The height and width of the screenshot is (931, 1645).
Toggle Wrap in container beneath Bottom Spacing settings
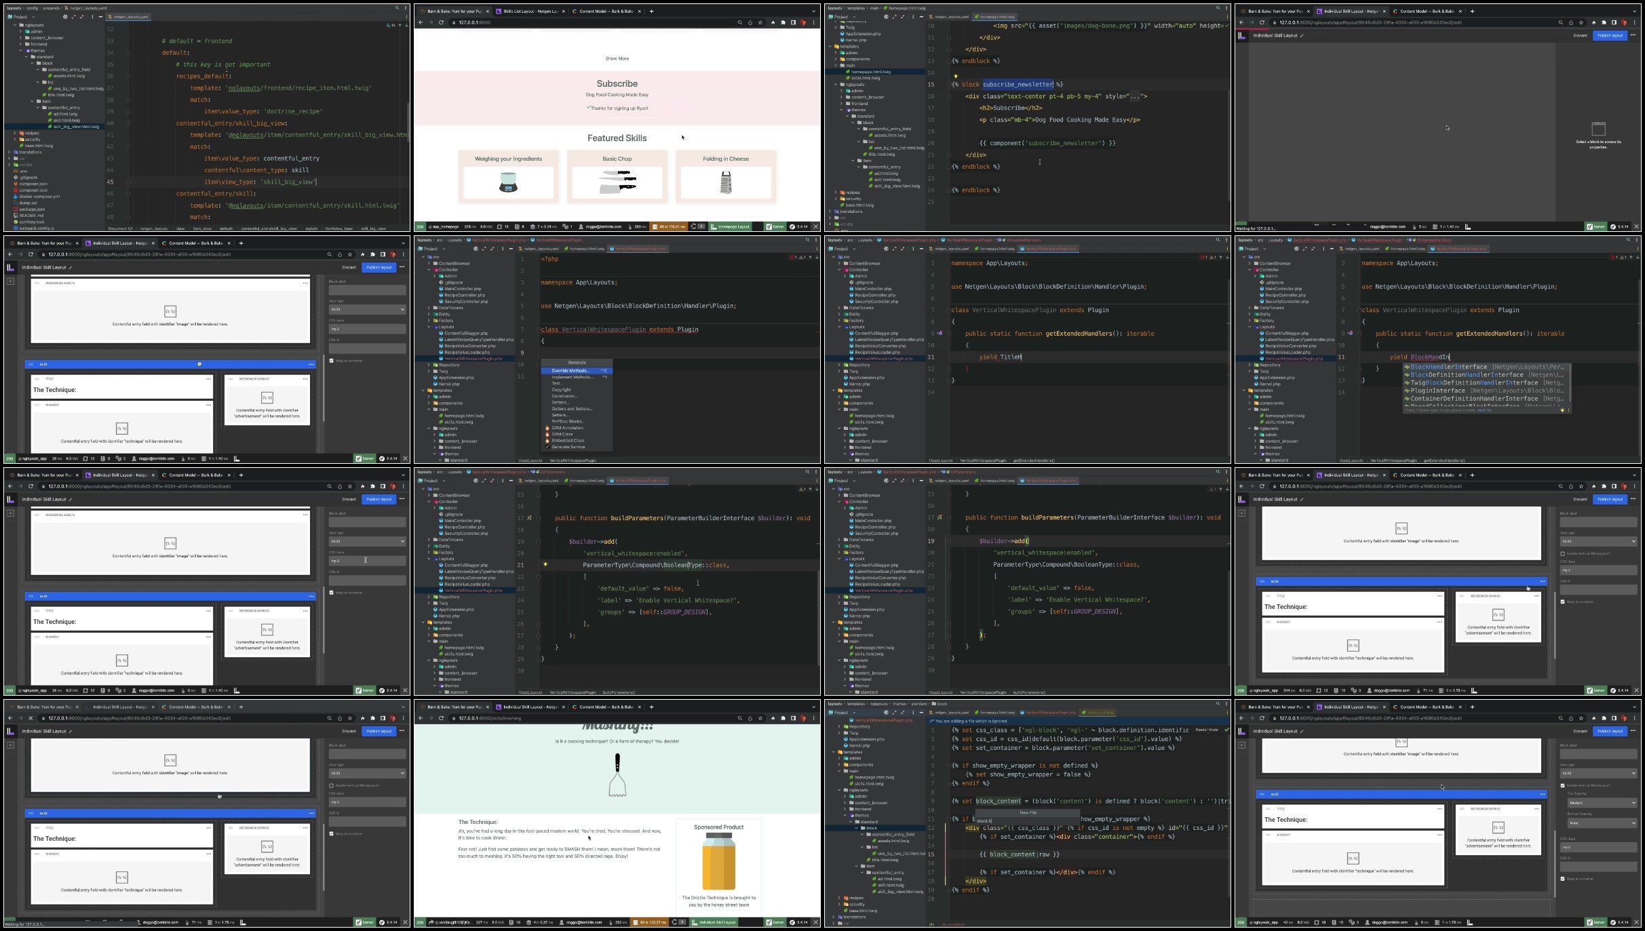pos(1563,879)
